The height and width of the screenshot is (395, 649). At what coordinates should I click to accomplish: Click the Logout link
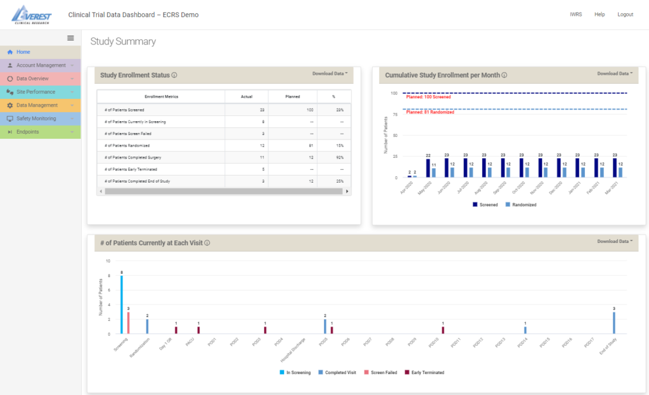tap(625, 15)
